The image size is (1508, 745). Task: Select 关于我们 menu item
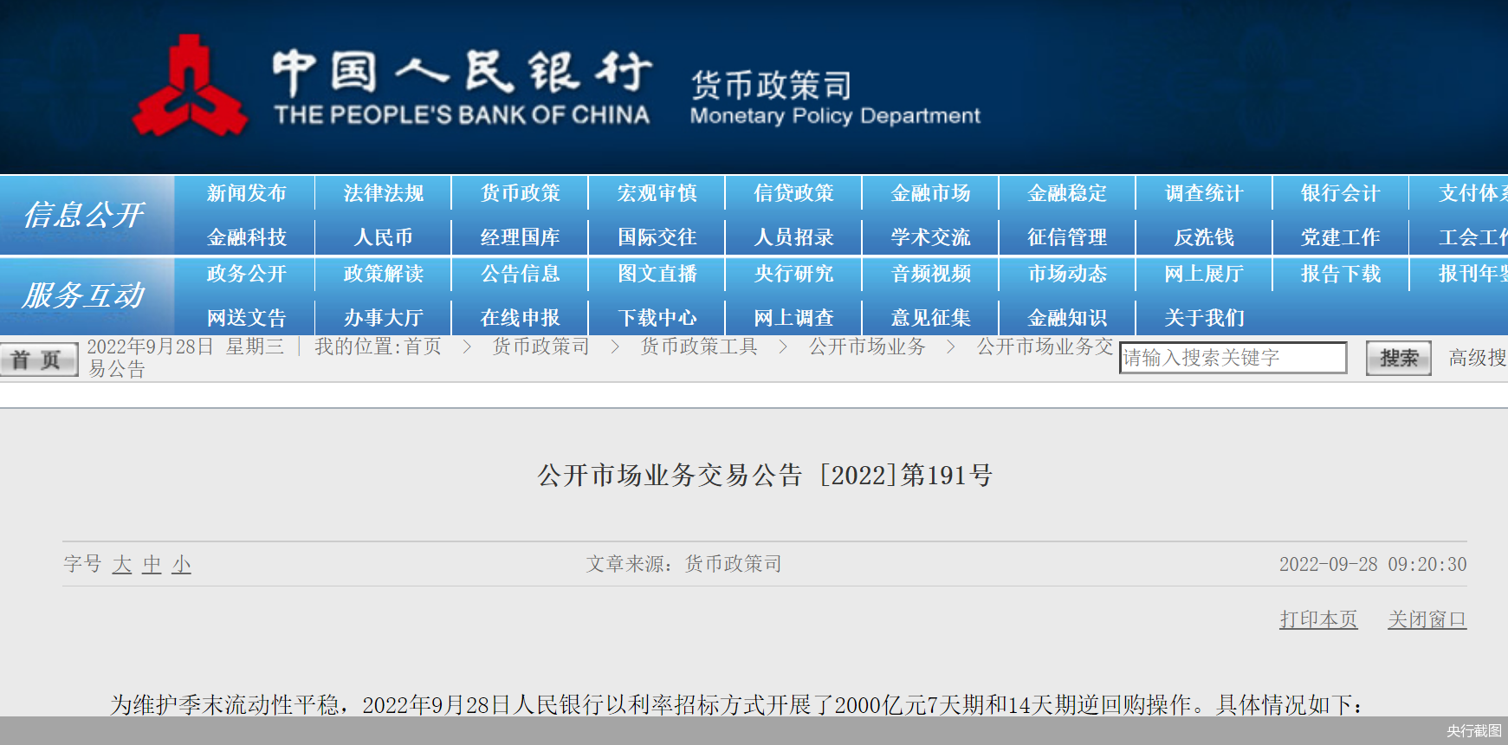click(x=1204, y=318)
